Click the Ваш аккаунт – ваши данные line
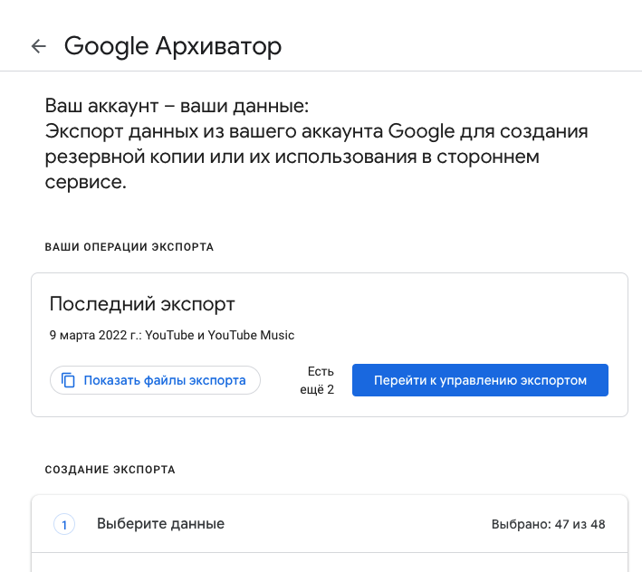 [x=177, y=106]
